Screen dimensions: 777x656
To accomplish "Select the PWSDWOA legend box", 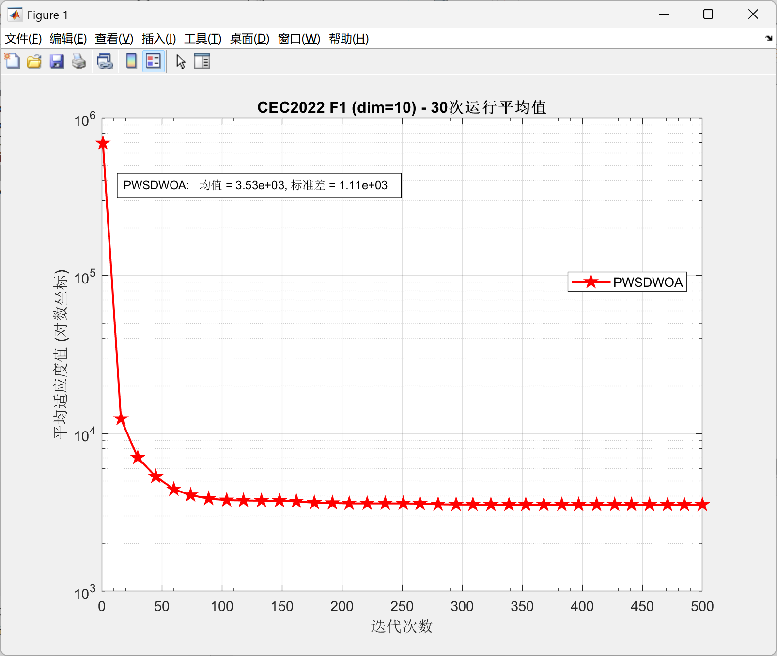I will pyautogui.click(x=627, y=282).
